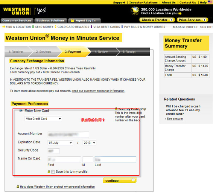Click step 1: Receiver in progress bar
Viewport: 213px width, 196px height.
pos(16,52)
